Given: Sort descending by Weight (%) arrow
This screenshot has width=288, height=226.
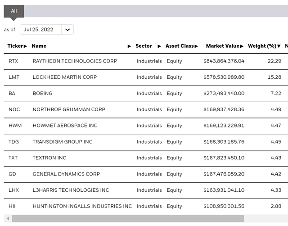Looking at the screenshot, I should point(279,46).
